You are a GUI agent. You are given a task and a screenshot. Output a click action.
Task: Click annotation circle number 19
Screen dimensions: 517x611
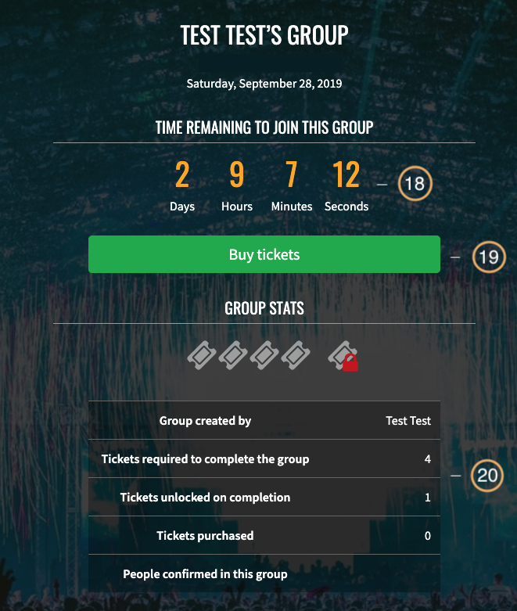(489, 257)
